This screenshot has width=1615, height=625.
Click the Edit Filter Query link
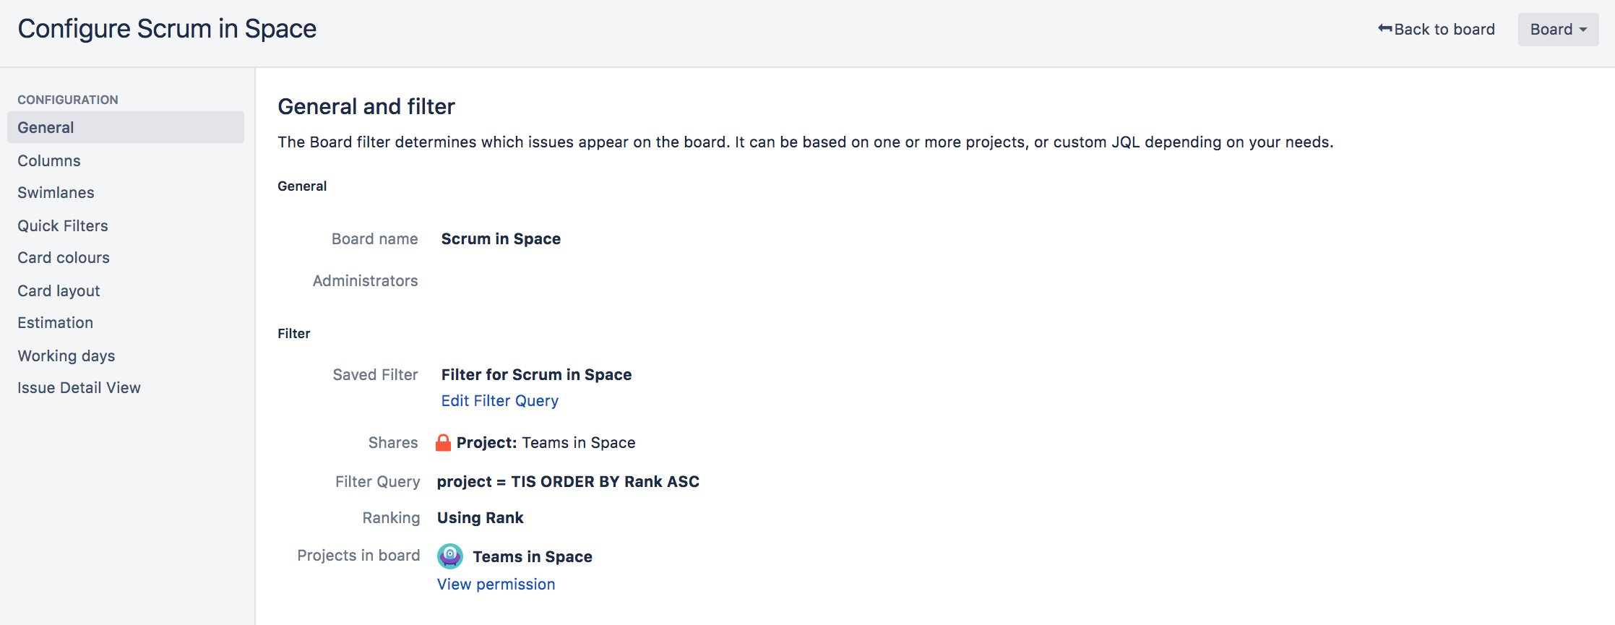tap(499, 401)
